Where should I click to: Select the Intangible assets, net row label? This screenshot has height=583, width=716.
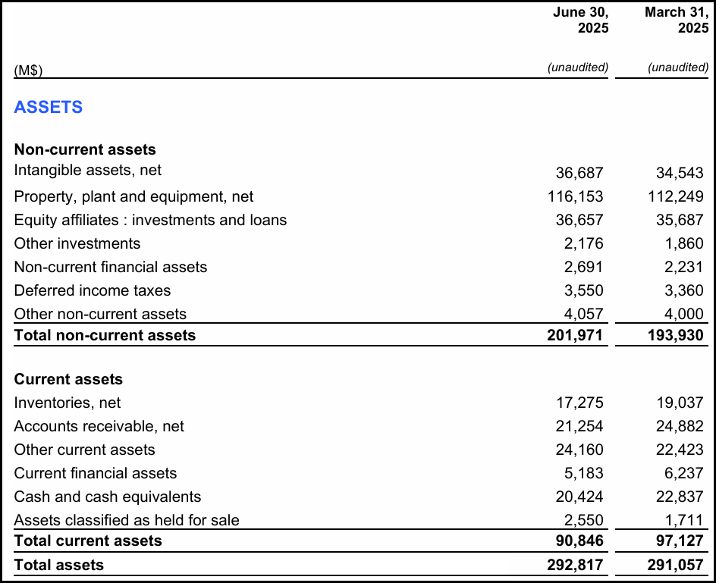coord(87,171)
